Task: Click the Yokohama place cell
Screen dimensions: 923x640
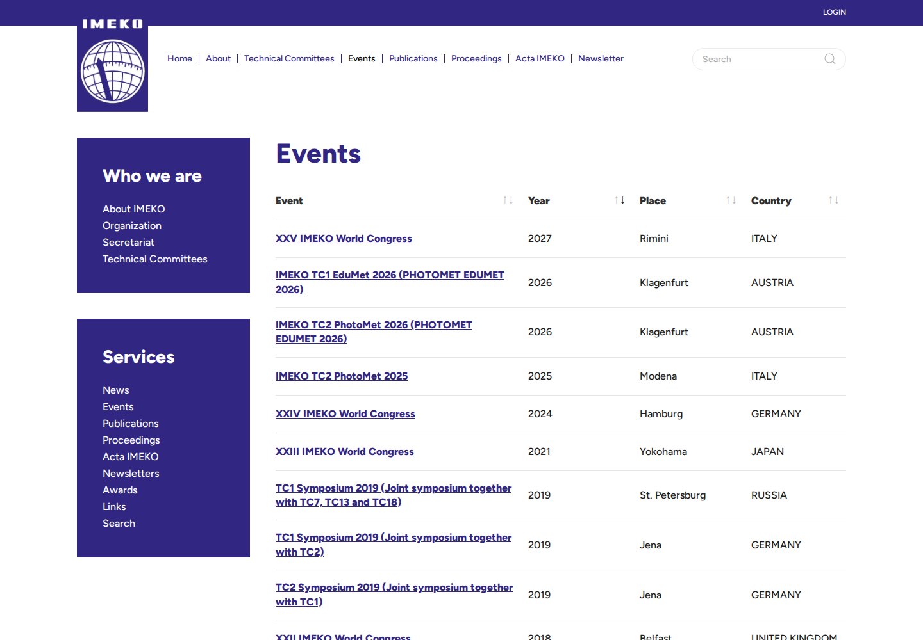Action: (663, 451)
